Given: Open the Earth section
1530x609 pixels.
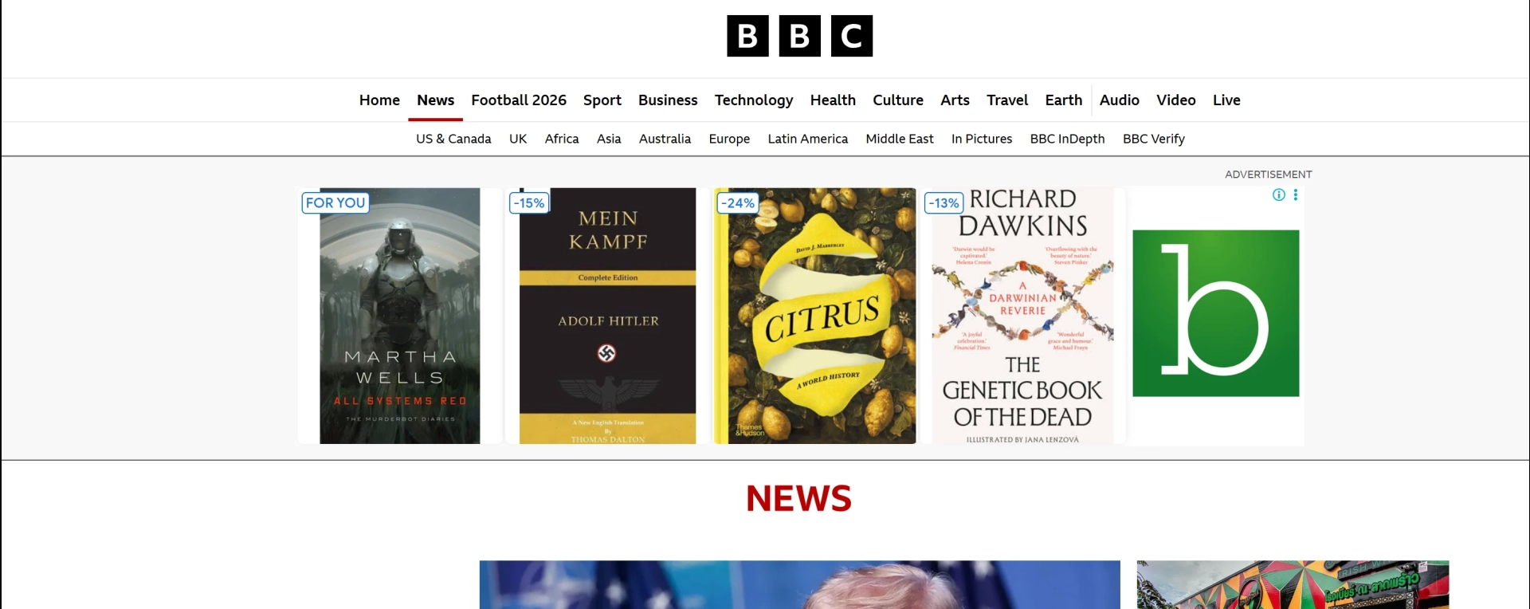Looking at the screenshot, I should (1064, 100).
